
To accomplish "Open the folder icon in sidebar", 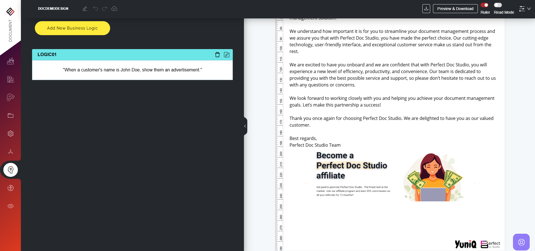I will (11, 115).
